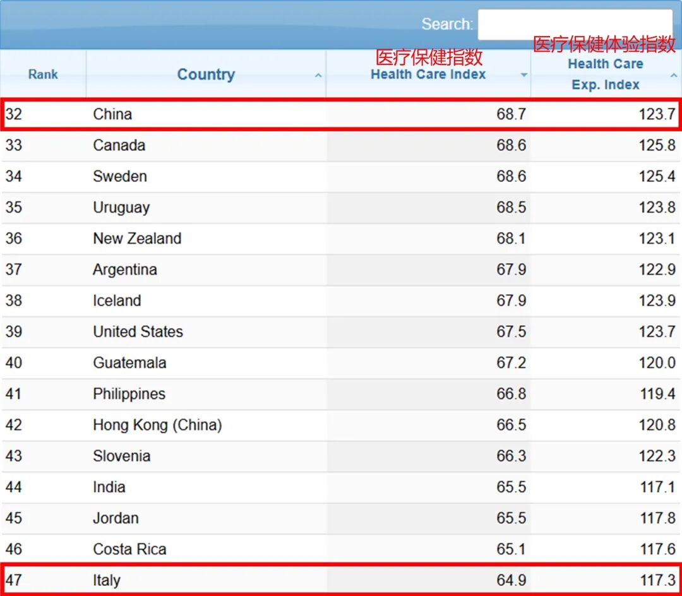
Task: Click the New Zealand entry
Action: click(x=137, y=239)
